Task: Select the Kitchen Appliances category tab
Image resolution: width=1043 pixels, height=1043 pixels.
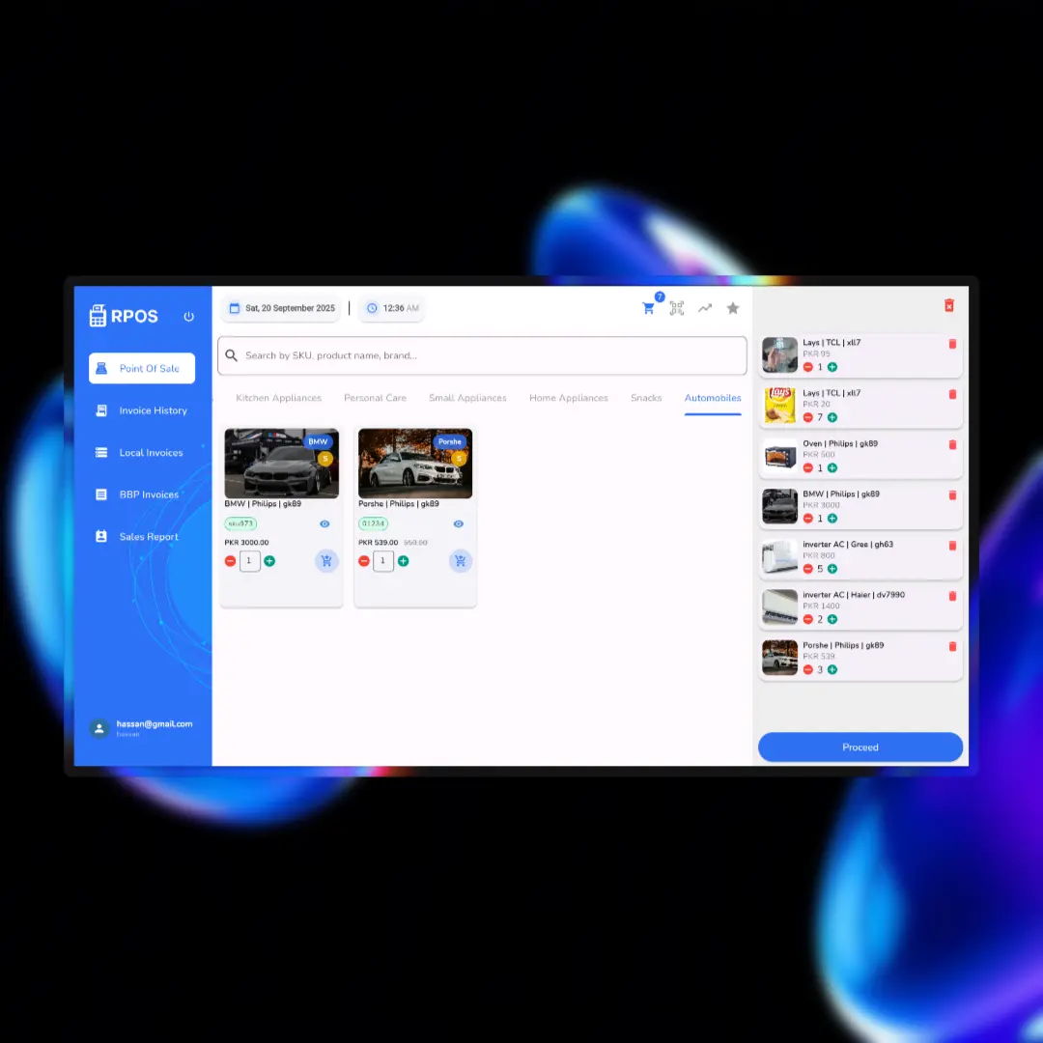Action: pyautogui.click(x=278, y=398)
